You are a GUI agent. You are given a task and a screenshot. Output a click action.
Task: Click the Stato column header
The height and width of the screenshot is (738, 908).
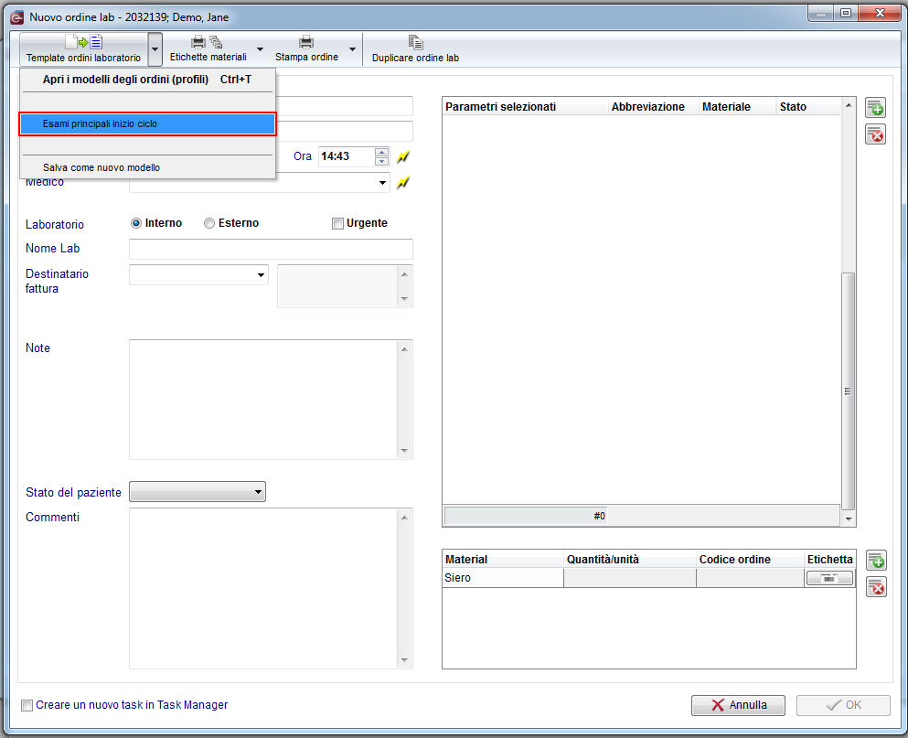pyautogui.click(x=808, y=107)
